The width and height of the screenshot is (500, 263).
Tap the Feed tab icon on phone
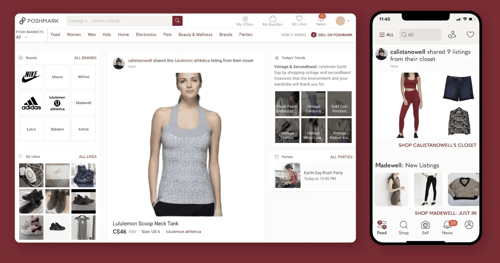pyautogui.click(x=382, y=224)
